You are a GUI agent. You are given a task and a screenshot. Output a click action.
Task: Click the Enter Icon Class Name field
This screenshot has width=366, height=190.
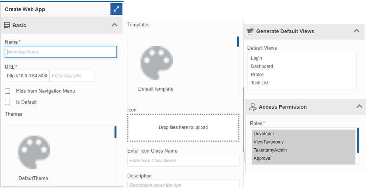(183, 161)
